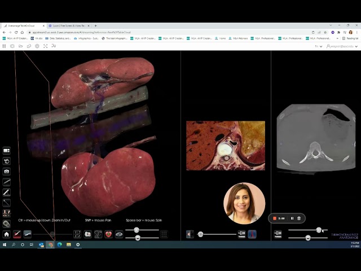Image resolution: width=361 pixels, height=271 pixels.
Task: Select the scalpel tool on left sidebar
Action: 6,182
